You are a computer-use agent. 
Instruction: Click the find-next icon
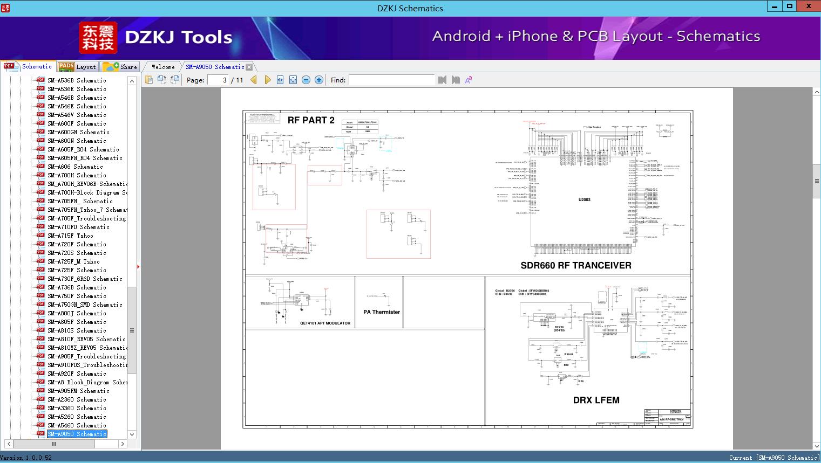[x=456, y=80]
